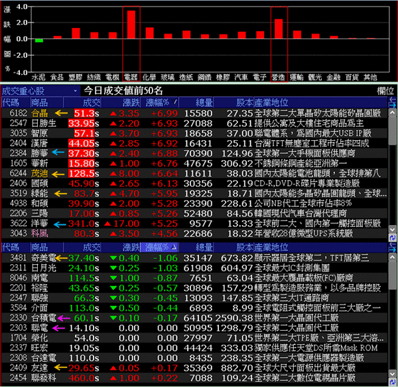398x387 pixels.
Task: Click the 營造 sector bar in chart
Action: pyautogui.click(x=279, y=29)
